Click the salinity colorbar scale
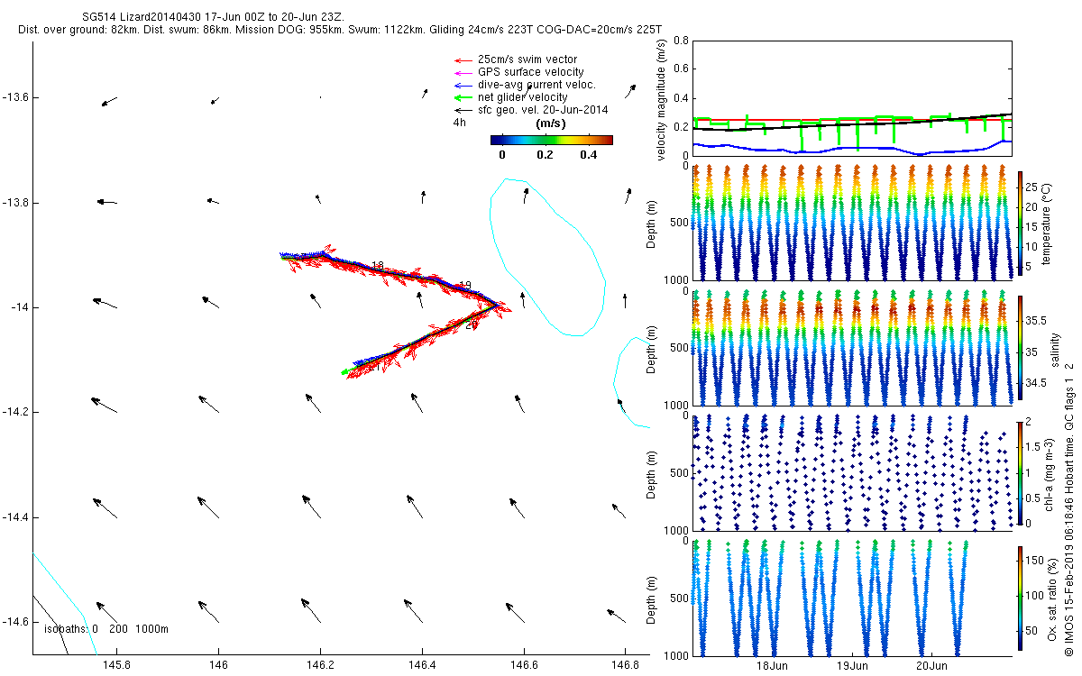This screenshot has width=1082, height=676. (1021, 347)
